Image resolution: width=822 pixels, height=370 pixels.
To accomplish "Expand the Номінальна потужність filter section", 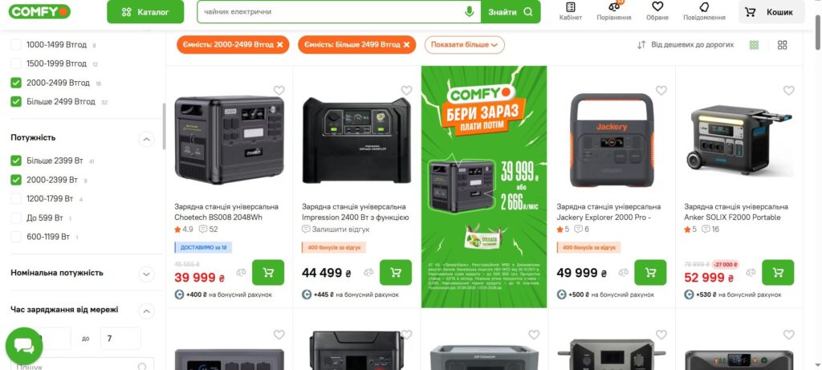I will tap(146, 274).
